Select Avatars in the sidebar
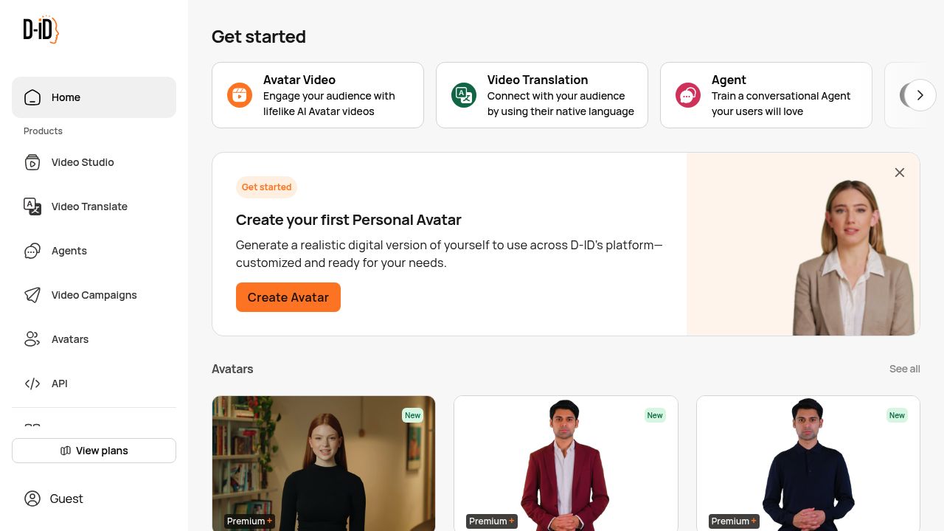Image resolution: width=944 pixels, height=531 pixels. (94, 339)
